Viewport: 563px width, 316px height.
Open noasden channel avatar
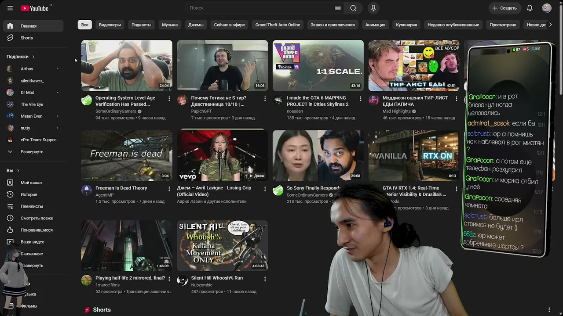pyautogui.click(x=278, y=100)
